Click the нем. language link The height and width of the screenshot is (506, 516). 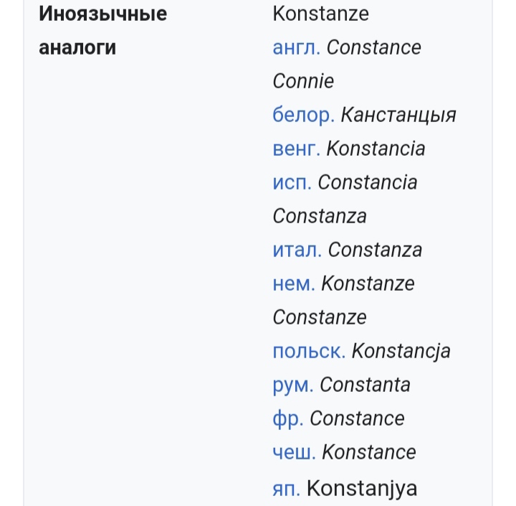(293, 284)
